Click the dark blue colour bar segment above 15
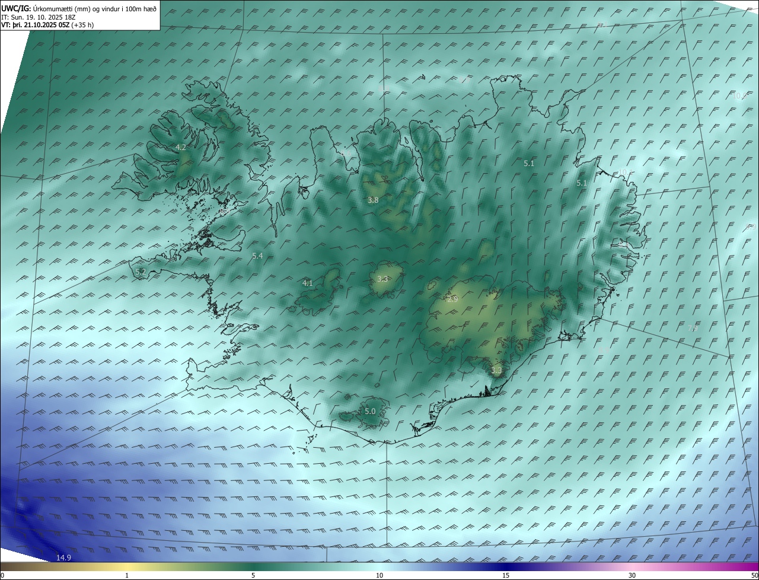Image resolution: width=759 pixels, height=580 pixels. [506, 566]
